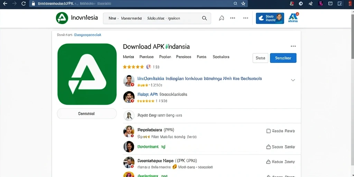Image resolution: width=354 pixels, height=177 pixels.
Task: Click the browser address bar
Action: (x=138, y=3)
